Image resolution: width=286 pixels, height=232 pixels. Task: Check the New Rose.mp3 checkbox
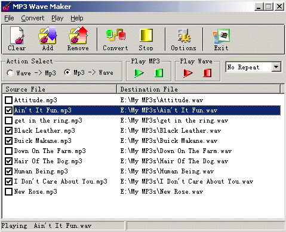(8, 191)
